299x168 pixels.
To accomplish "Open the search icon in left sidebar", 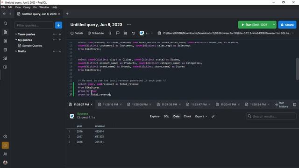I will (5, 23).
